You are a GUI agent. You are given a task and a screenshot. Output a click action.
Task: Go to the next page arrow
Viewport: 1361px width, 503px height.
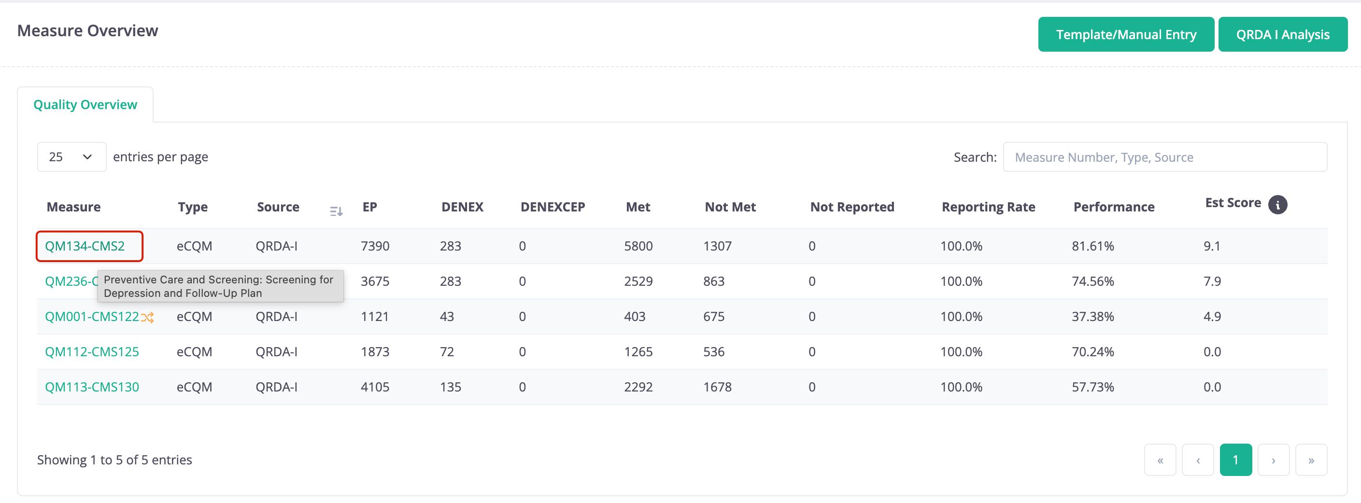pos(1273,460)
